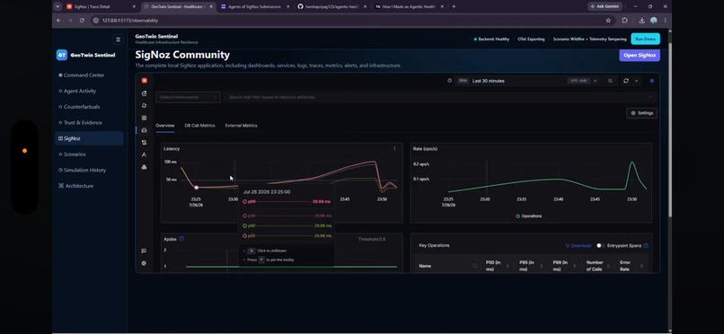Click Open SigNoz button
The height and width of the screenshot is (334, 724).
640,56
